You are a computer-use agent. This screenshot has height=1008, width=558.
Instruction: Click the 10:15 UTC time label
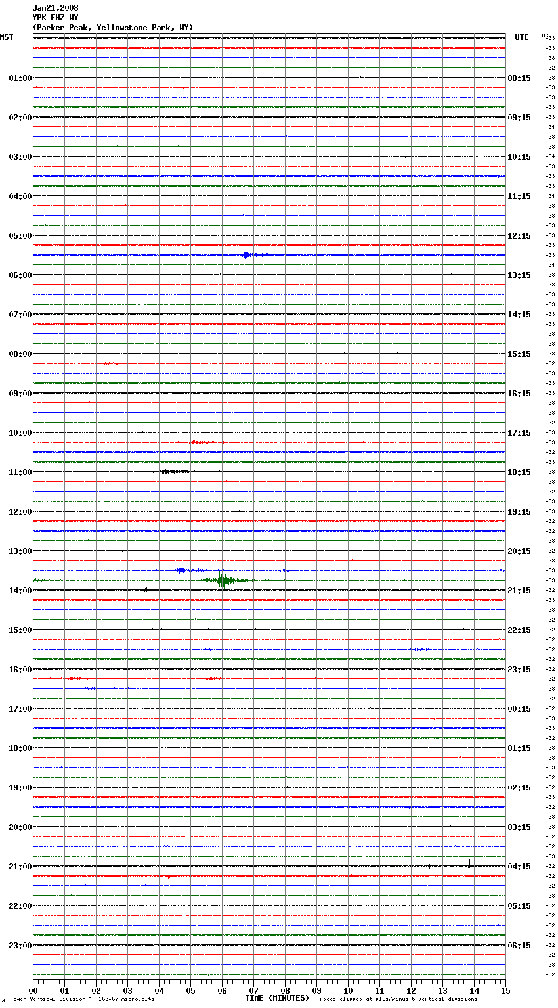tap(519, 157)
